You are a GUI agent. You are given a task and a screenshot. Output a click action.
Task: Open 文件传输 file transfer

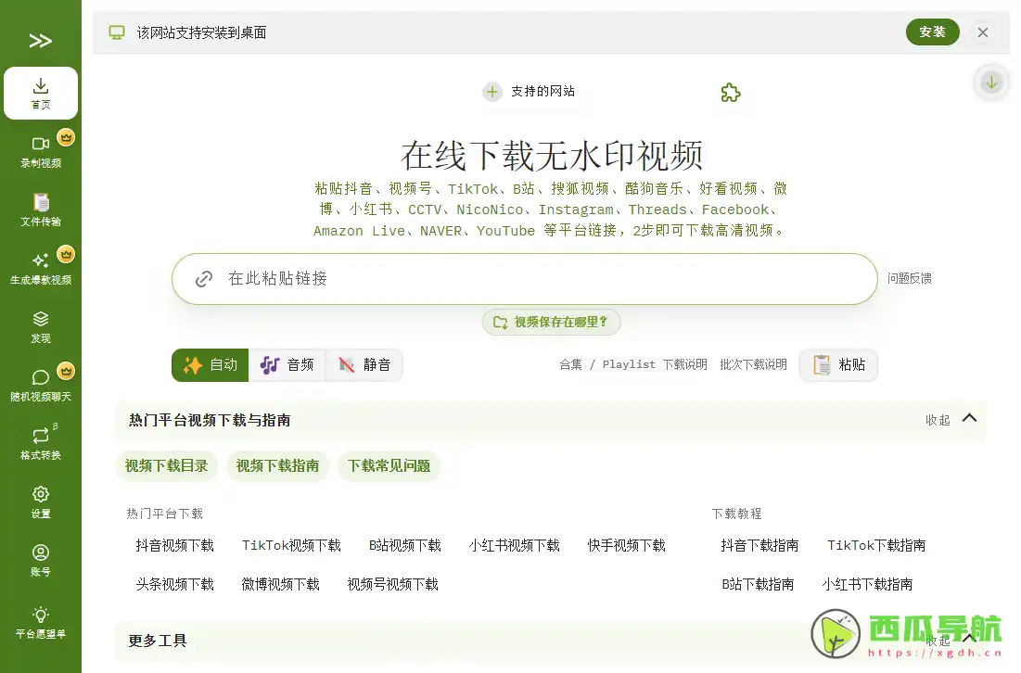click(x=41, y=210)
